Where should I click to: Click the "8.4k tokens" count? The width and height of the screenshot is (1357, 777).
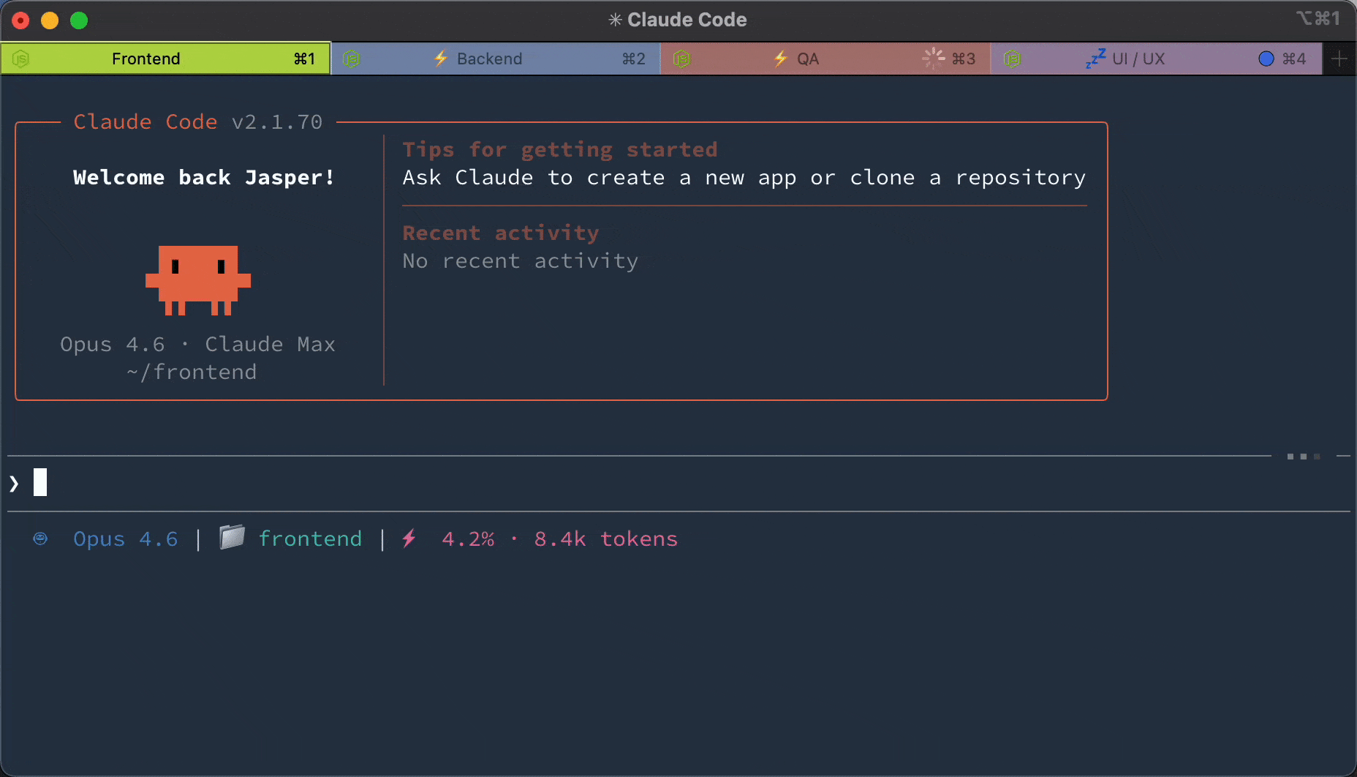606,539
